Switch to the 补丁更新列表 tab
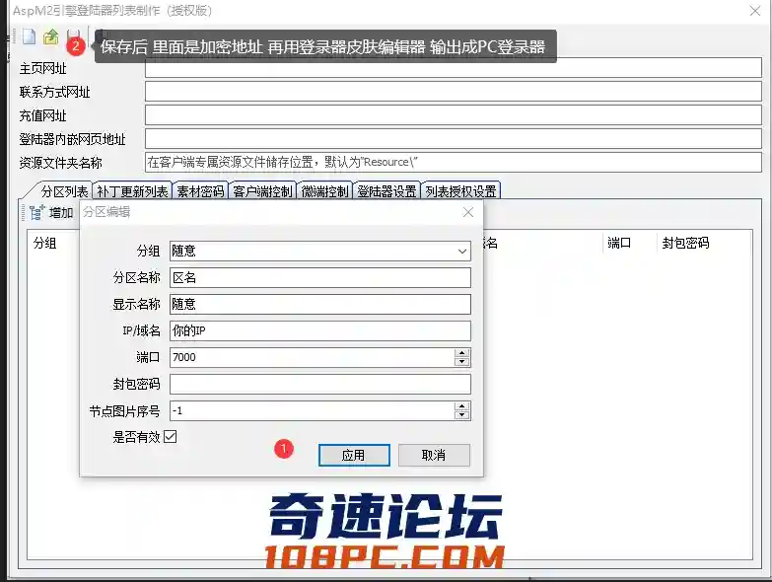The image size is (772, 582). [132, 191]
